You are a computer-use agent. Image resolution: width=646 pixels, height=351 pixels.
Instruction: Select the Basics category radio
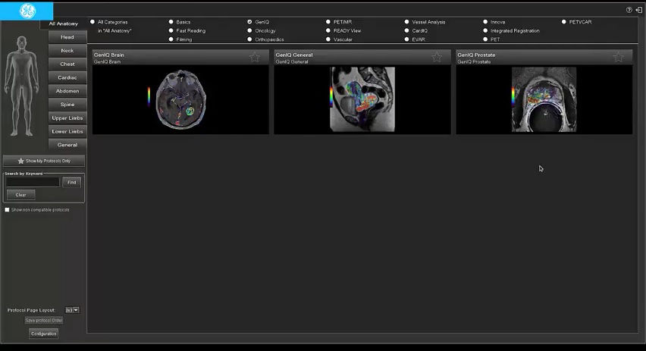point(171,22)
